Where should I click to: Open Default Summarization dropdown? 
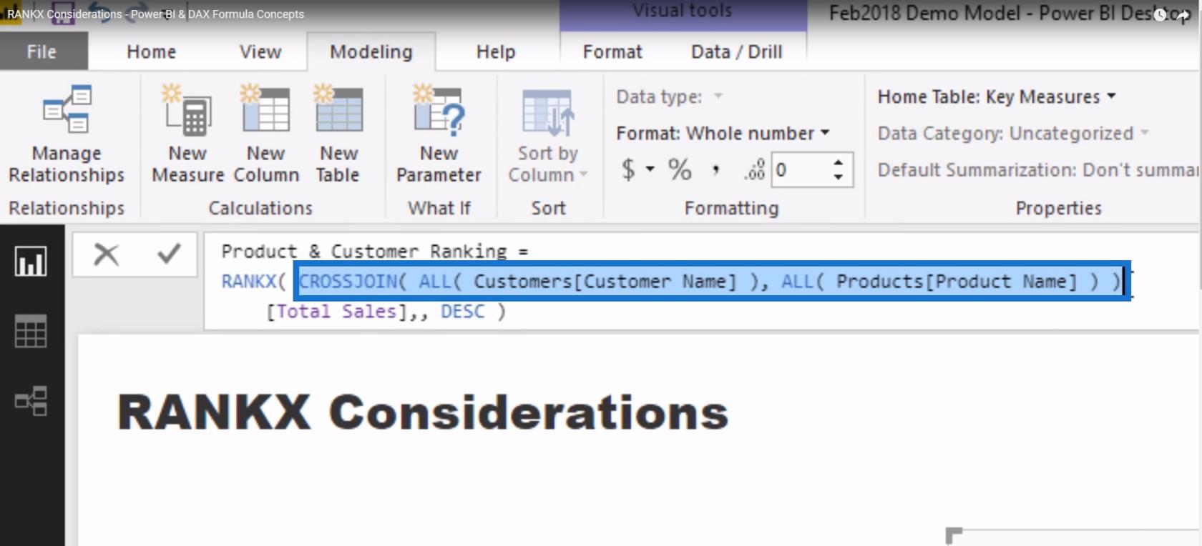pyautogui.click(x=1037, y=170)
